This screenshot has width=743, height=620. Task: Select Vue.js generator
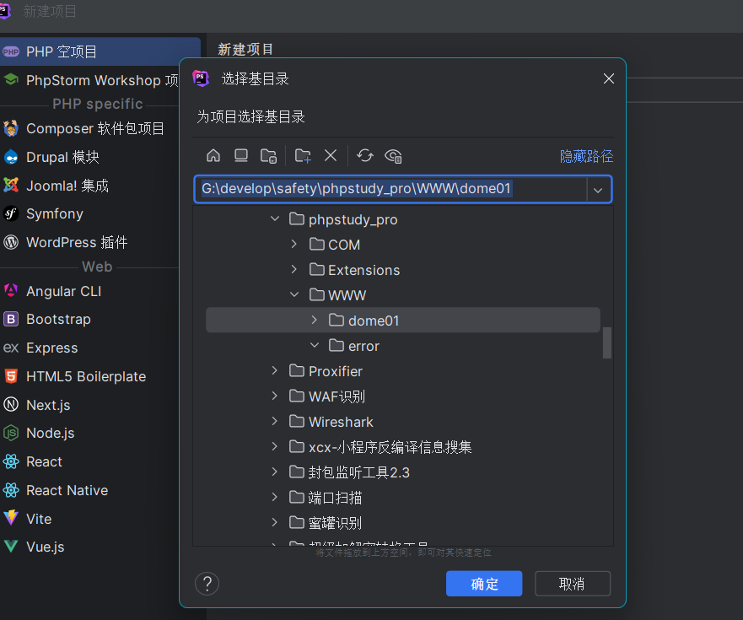coord(89,547)
